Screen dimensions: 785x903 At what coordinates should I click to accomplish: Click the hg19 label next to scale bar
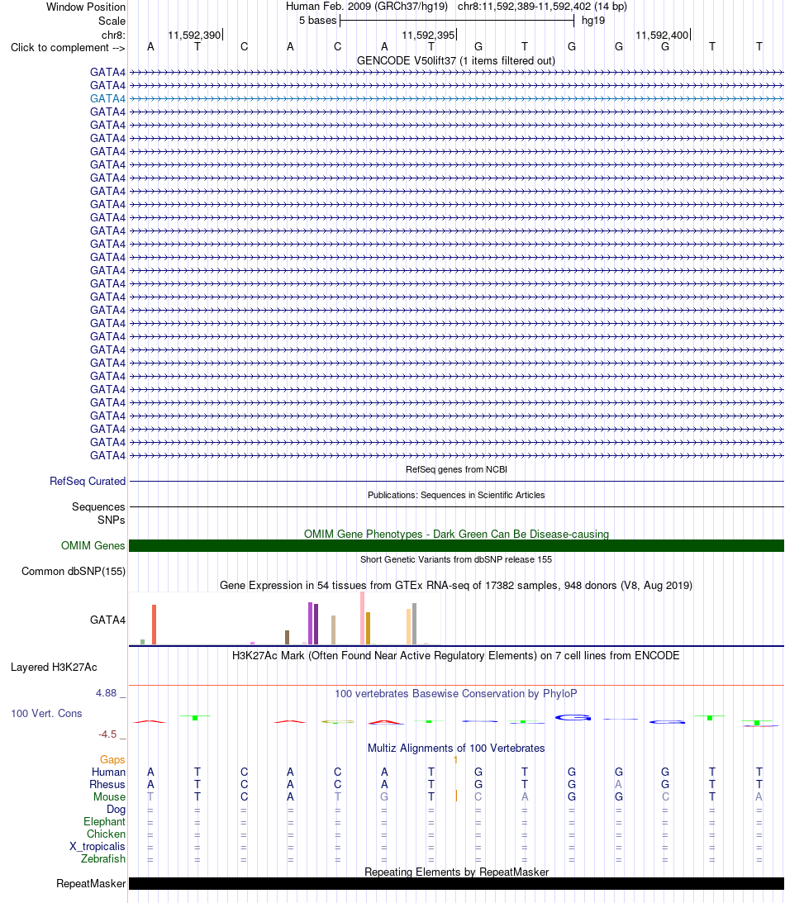(593, 20)
